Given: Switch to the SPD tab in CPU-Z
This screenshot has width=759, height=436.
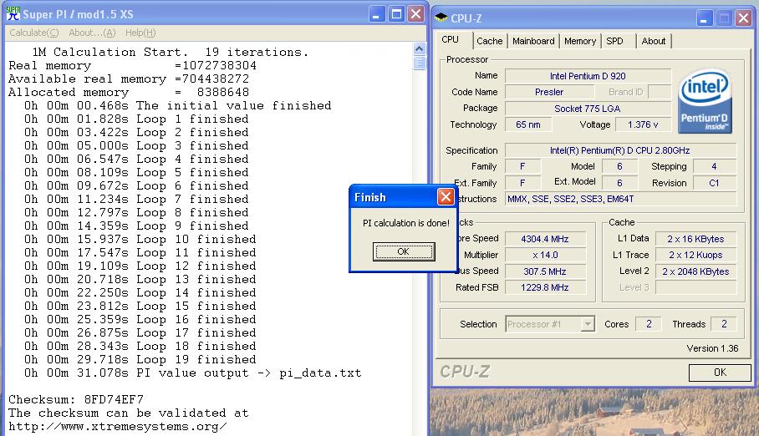Looking at the screenshot, I should coord(614,41).
